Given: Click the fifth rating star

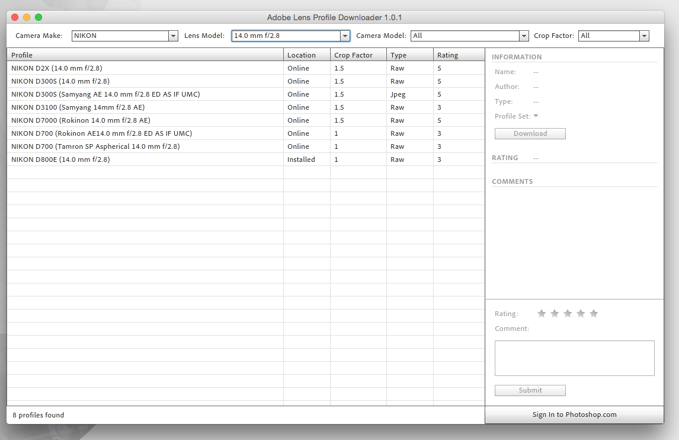Looking at the screenshot, I should 594,313.
